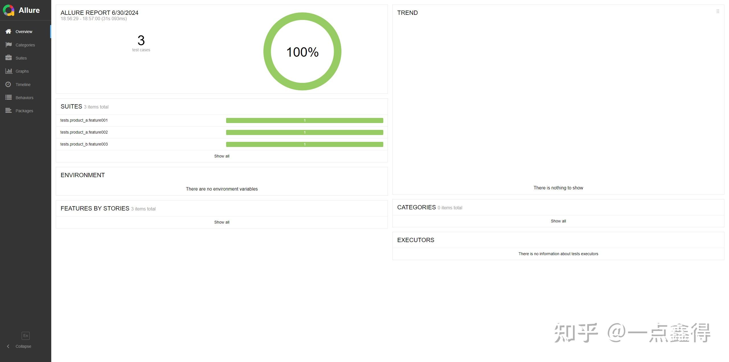The width and height of the screenshot is (729, 362).
Task: Show all features by stories
Action: coord(222,222)
